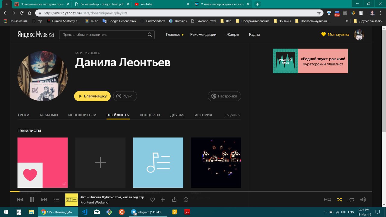
Task: Open Frontend Weekend link in player
Action: coord(94,202)
